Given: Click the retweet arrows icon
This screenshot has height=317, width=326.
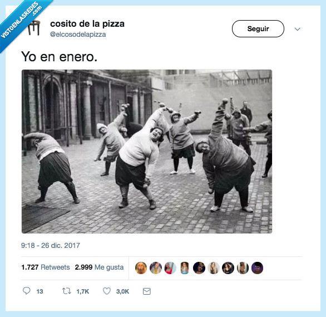Looking at the screenshot, I should tap(67, 291).
